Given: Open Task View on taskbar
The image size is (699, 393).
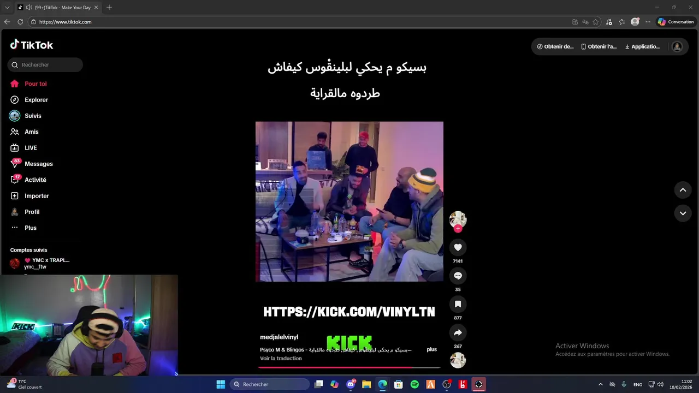Looking at the screenshot, I should (x=319, y=384).
